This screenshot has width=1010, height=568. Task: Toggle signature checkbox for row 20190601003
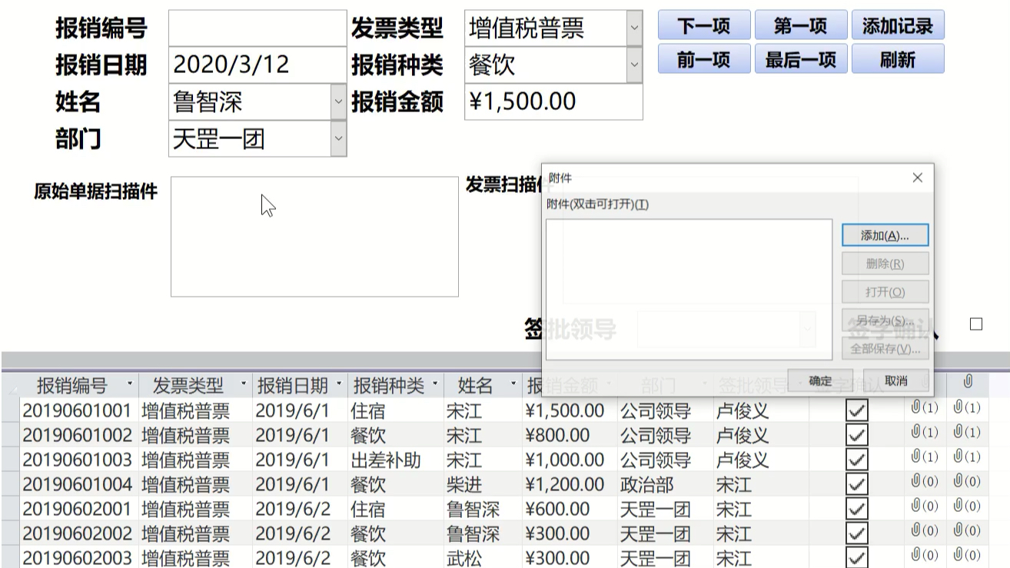856,460
